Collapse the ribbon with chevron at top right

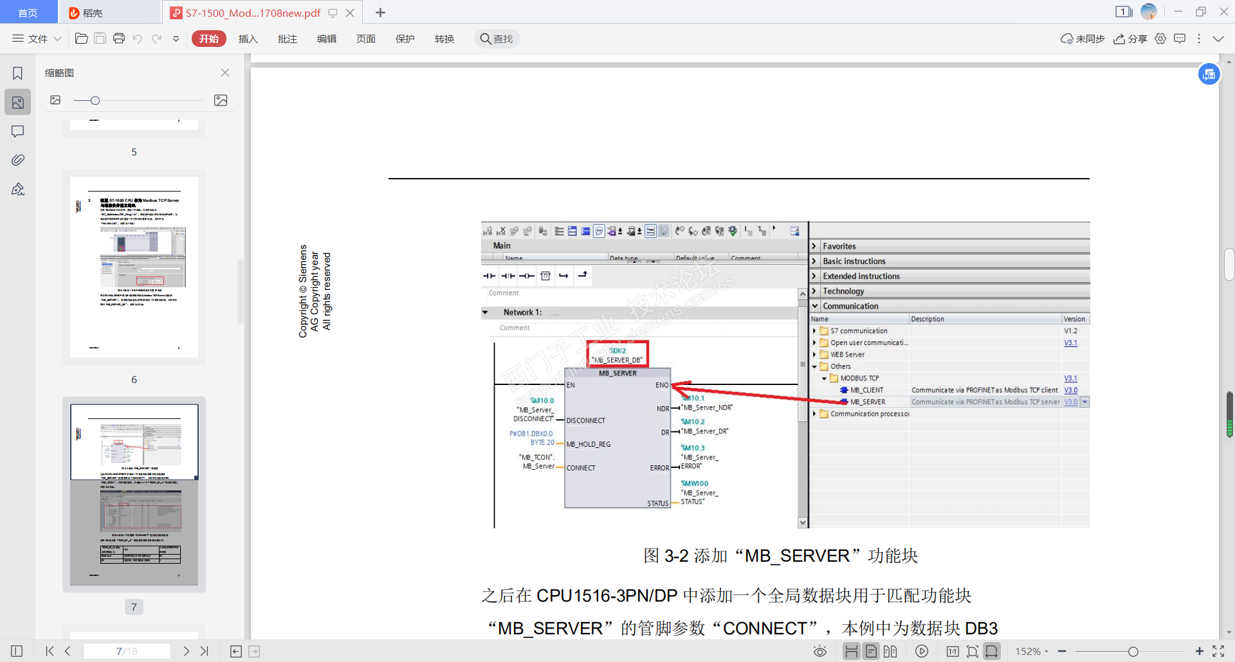(x=1218, y=39)
